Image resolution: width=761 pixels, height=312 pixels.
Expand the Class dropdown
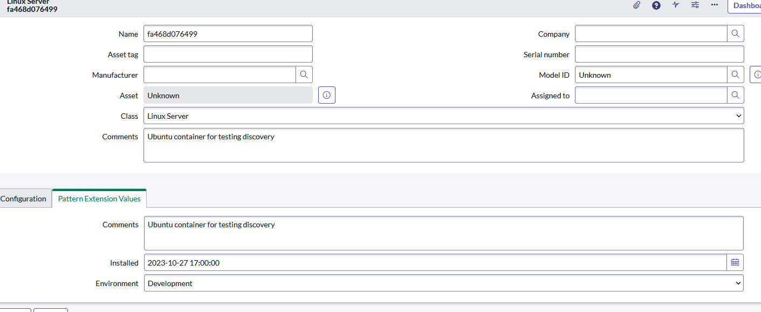[x=443, y=116]
